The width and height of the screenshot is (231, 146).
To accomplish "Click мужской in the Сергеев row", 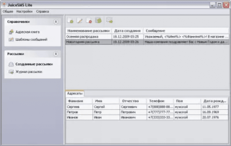I will 188,107.
